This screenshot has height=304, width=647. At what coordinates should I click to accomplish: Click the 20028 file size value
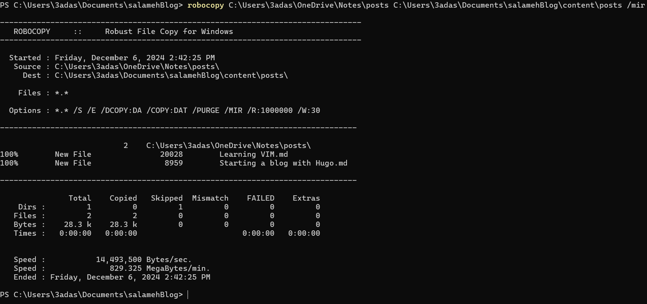[171, 154]
